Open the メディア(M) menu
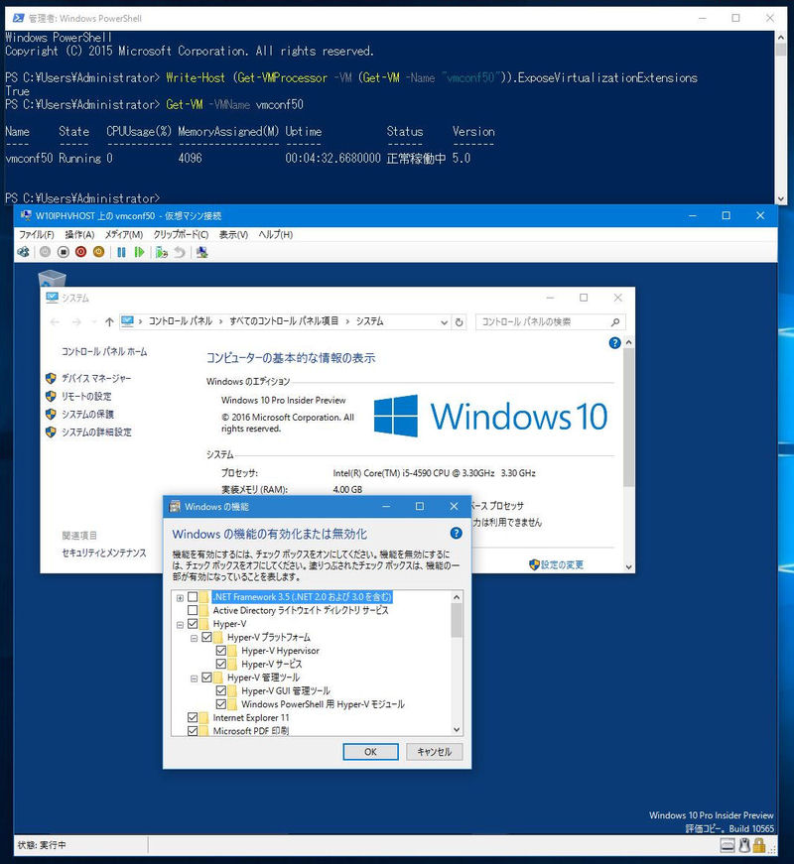The image size is (794, 864). (x=124, y=235)
